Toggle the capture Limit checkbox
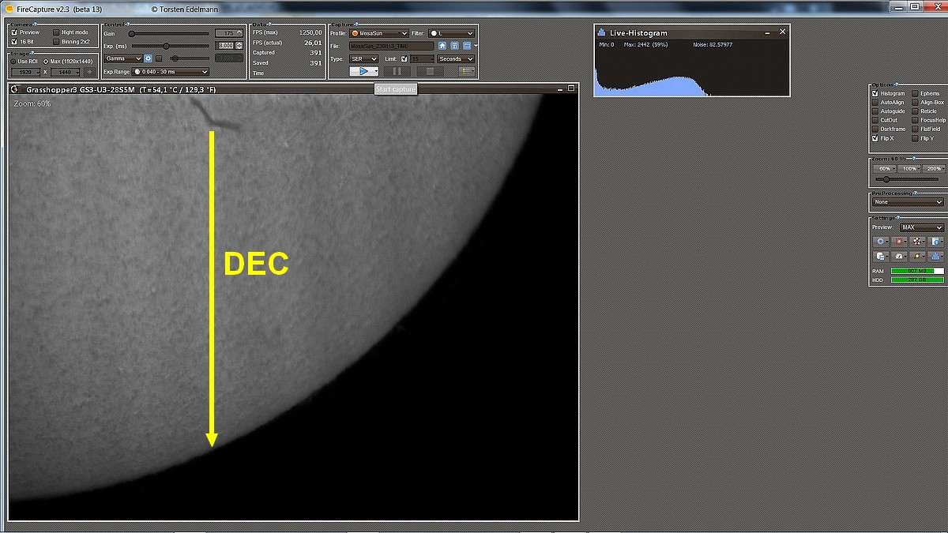Viewport: 948px width, 533px height. 404,58
